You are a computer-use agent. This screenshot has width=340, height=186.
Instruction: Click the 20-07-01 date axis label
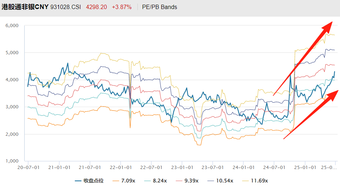28,167
